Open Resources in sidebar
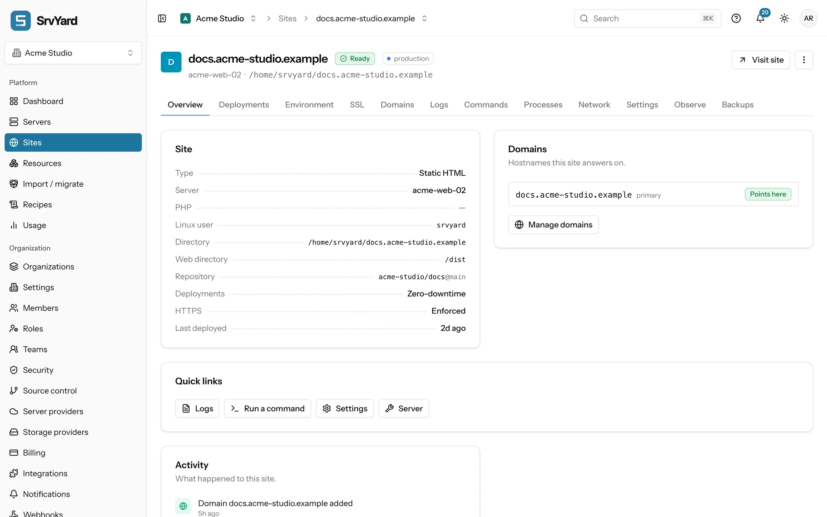The width and height of the screenshot is (827, 517). pos(73,163)
